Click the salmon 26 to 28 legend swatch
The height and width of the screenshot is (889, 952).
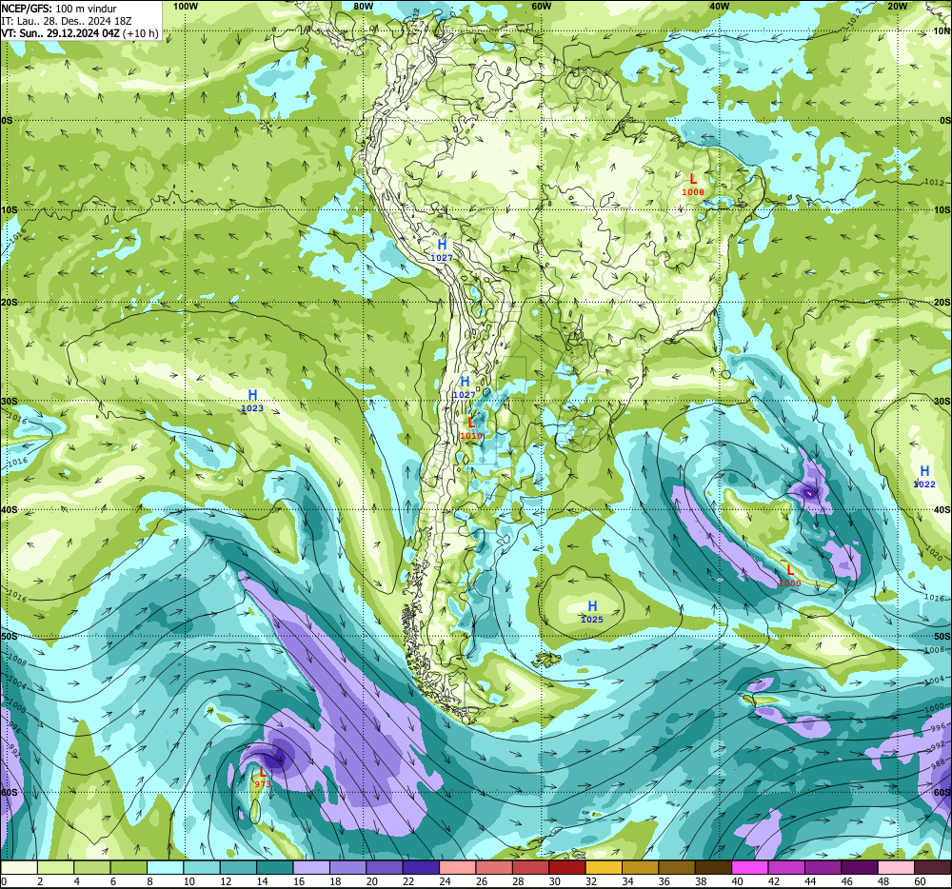tap(493, 868)
